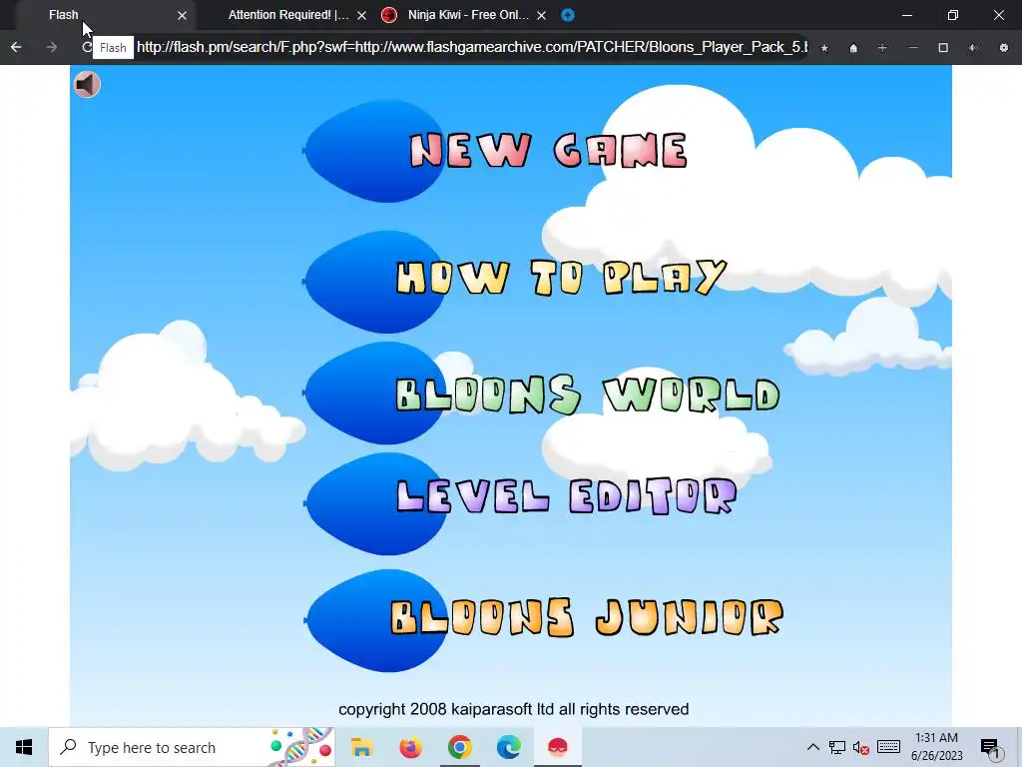This screenshot has width=1022, height=767.
Task: Go to the browser home page
Action: (x=853, y=48)
